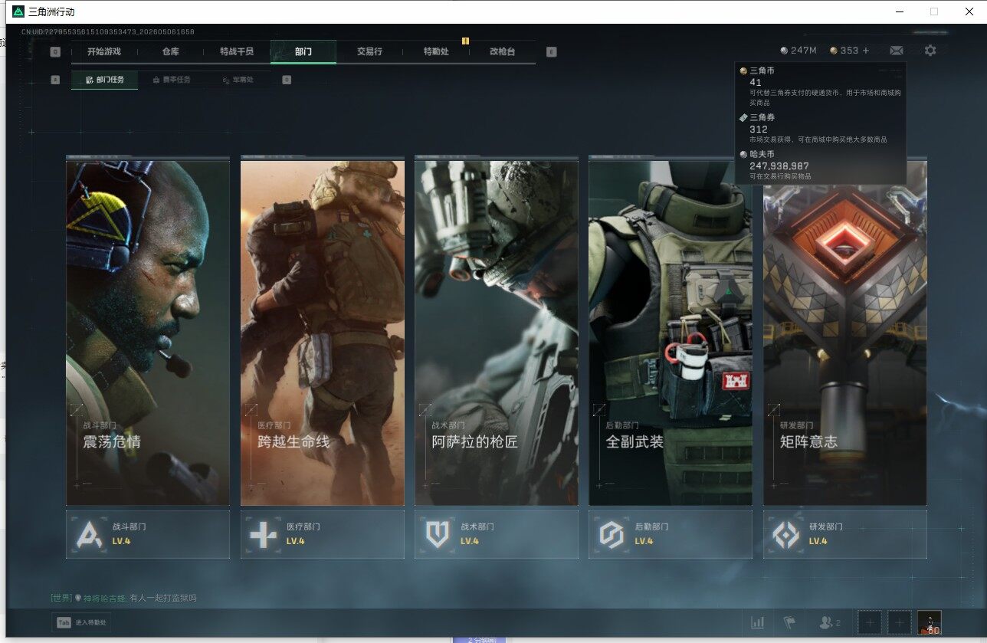This screenshot has height=643, width=987.
Task: Click the 医疗部门 cross emblem icon
Action: tap(264, 535)
